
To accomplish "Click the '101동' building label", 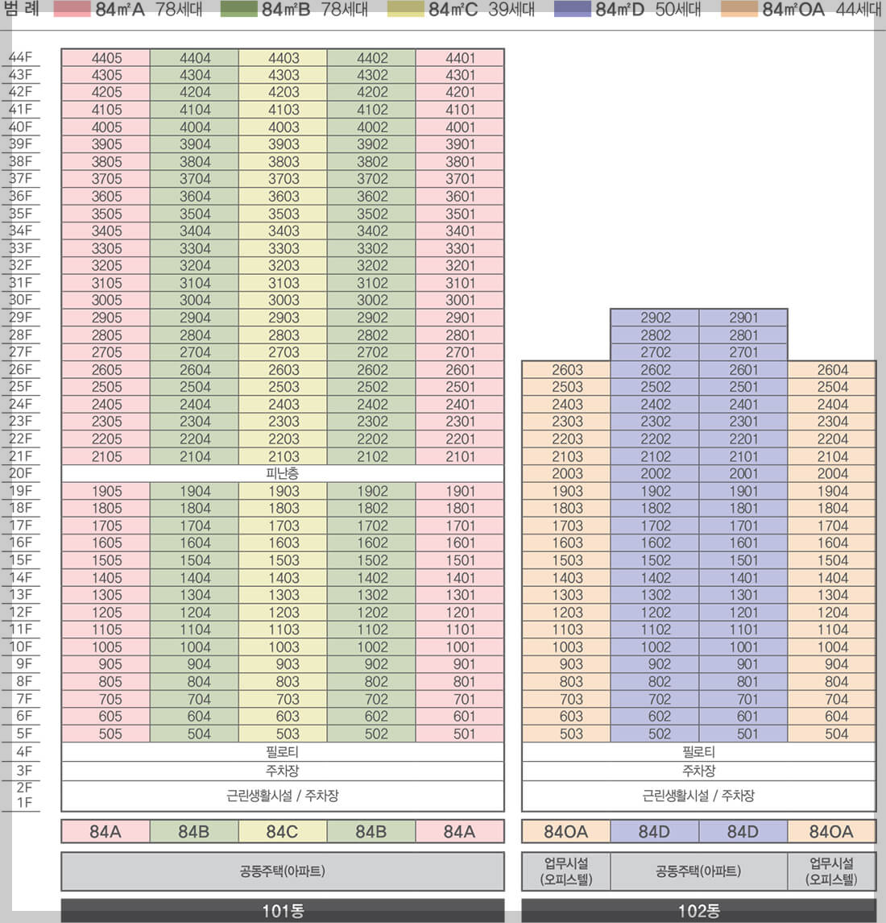I will [283, 911].
